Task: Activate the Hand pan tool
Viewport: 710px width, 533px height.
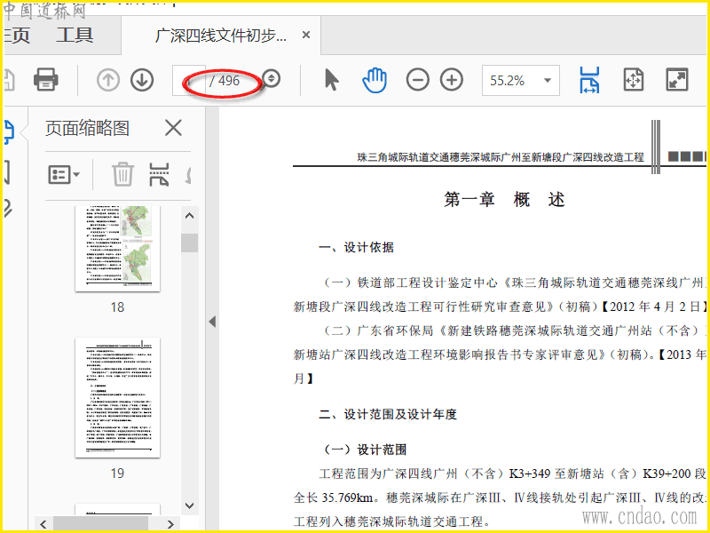Action: coord(375,80)
